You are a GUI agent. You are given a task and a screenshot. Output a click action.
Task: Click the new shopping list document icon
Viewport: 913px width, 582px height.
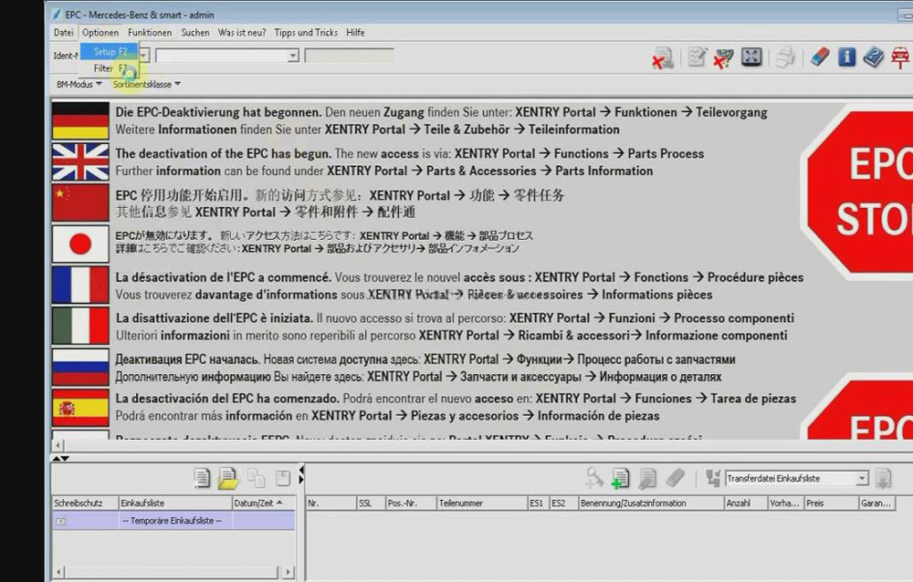(202, 478)
